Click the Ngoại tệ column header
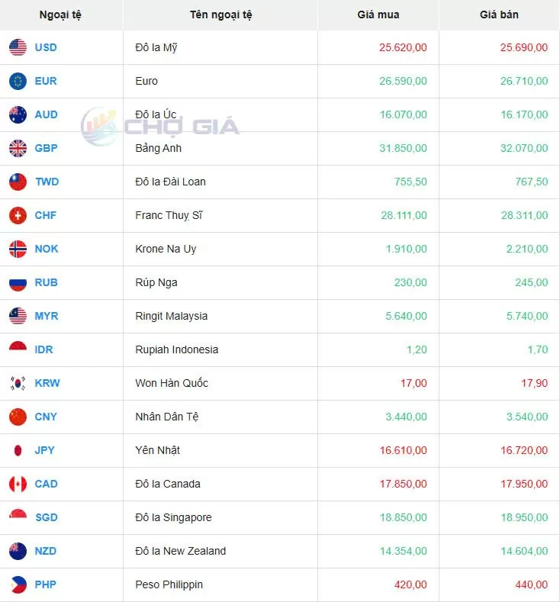This screenshot has height=602, width=560. tap(61, 14)
